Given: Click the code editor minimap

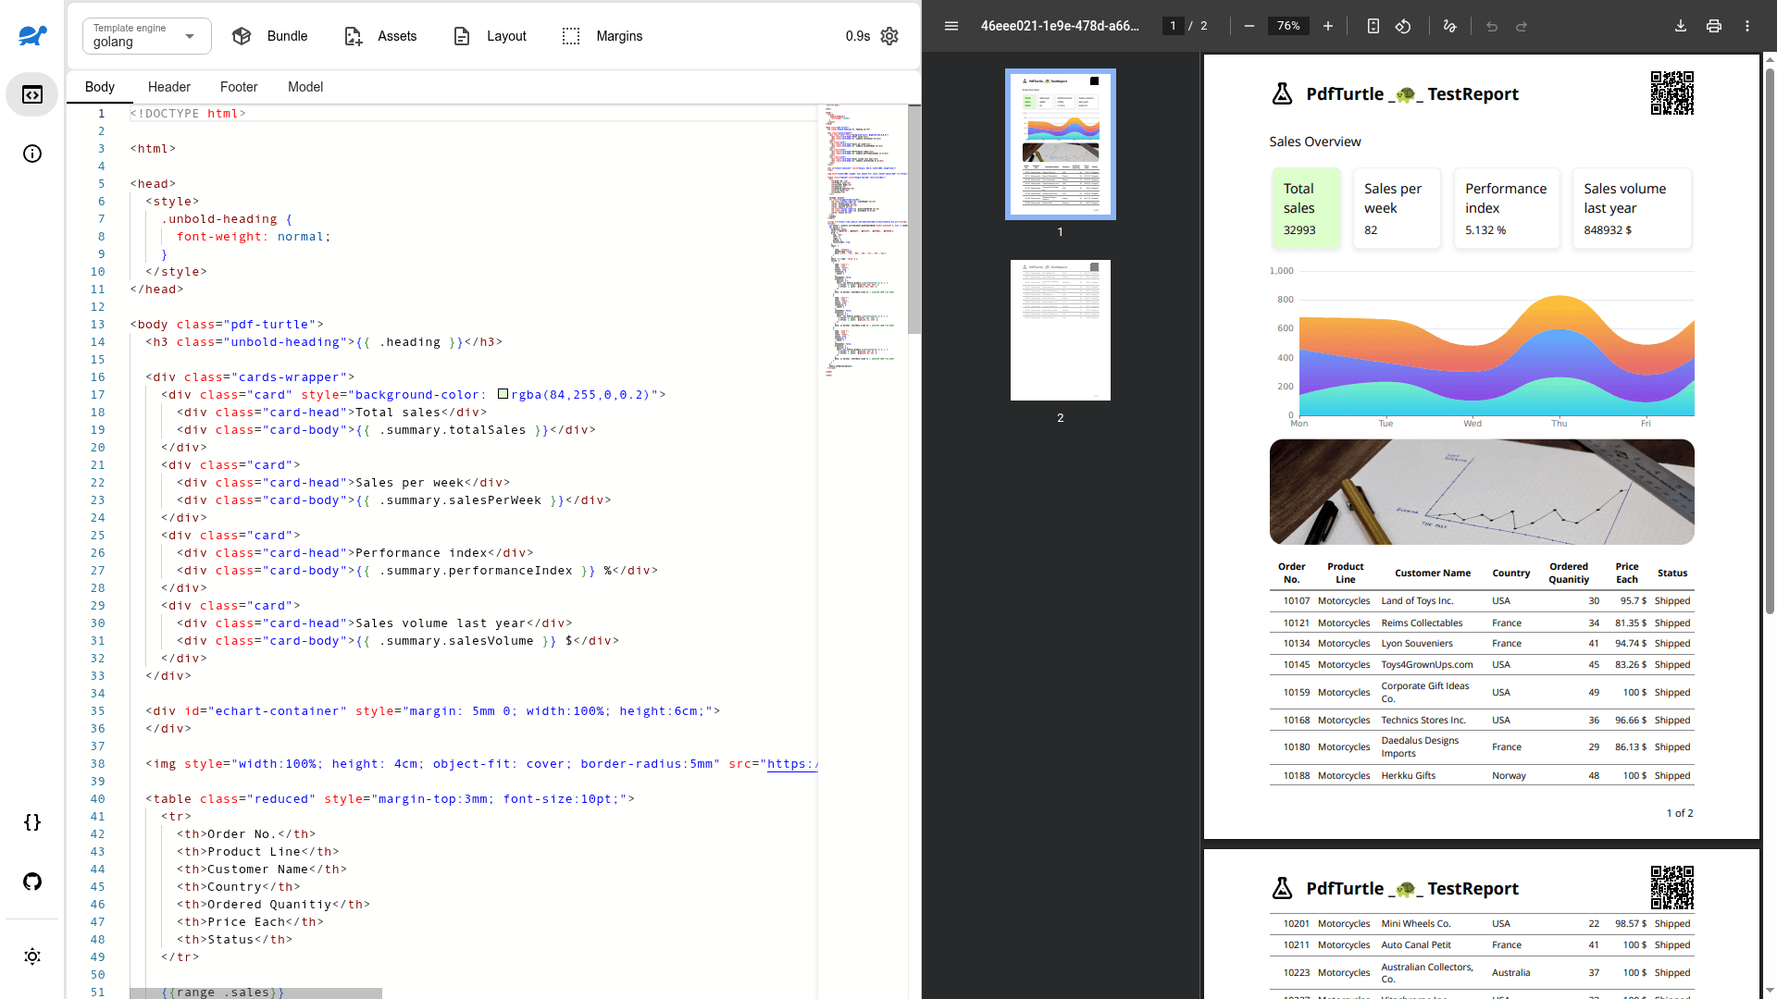Looking at the screenshot, I should point(864,240).
